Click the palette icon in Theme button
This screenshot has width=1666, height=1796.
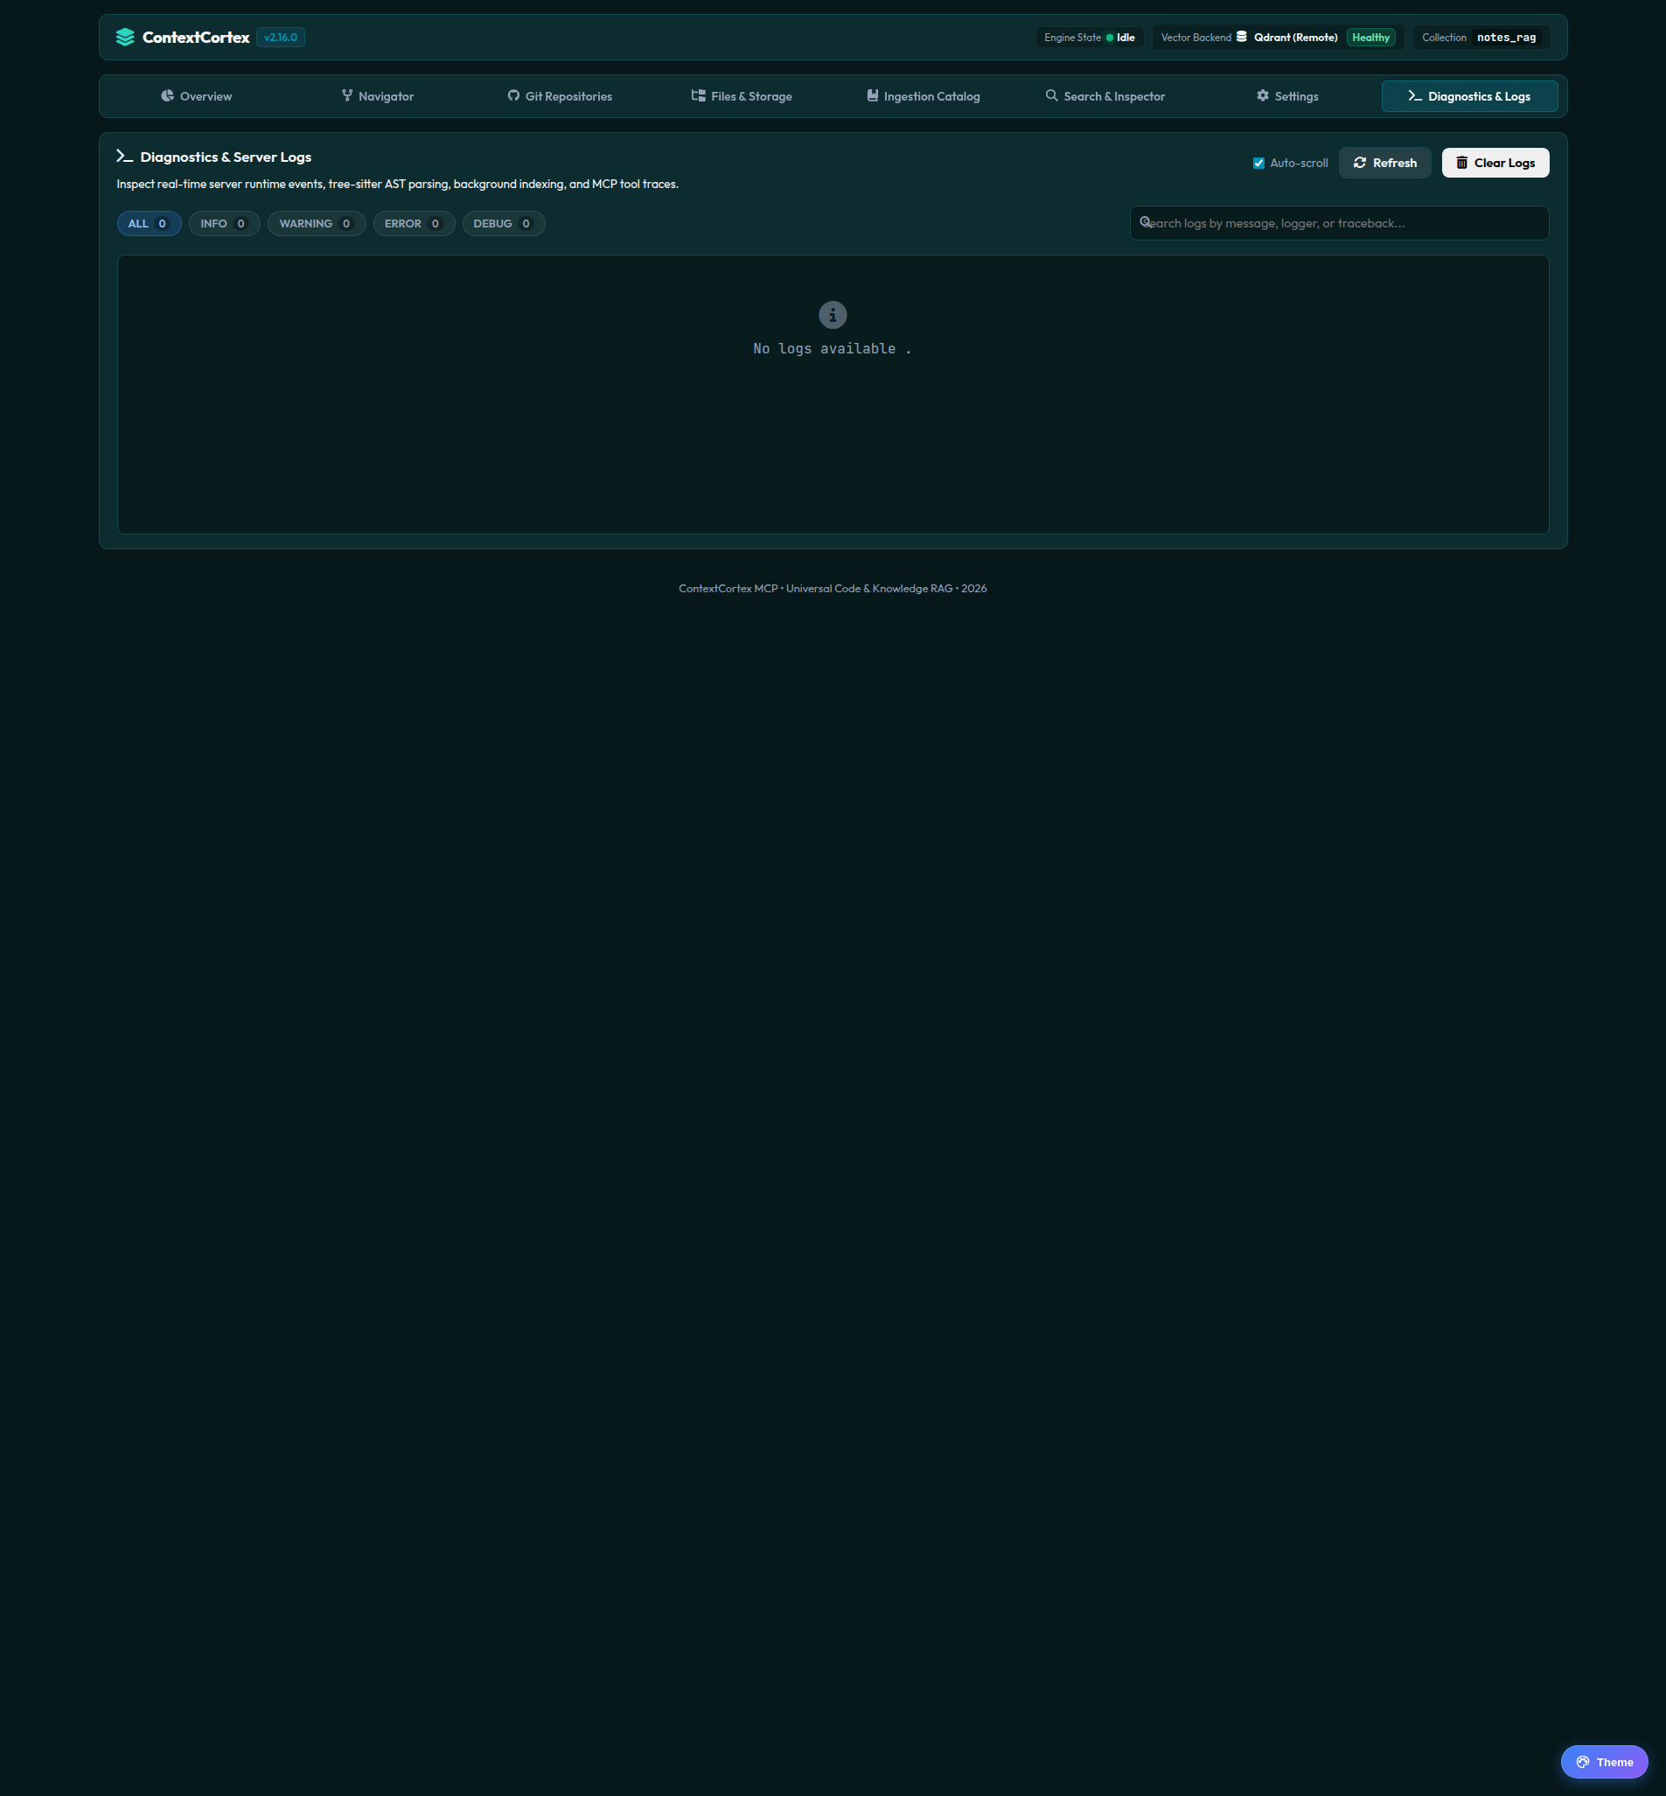click(x=1583, y=1762)
